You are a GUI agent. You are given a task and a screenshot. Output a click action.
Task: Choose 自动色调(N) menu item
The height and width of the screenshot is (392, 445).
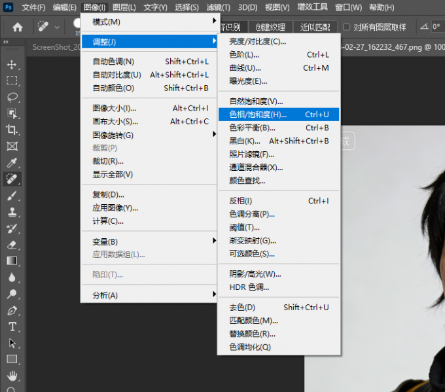(x=149, y=62)
